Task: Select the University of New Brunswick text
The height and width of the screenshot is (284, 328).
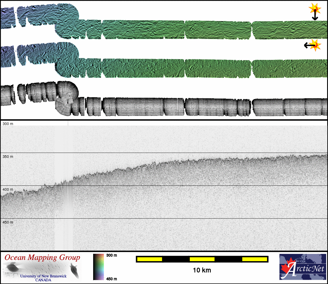Action: click(x=43, y=276)
